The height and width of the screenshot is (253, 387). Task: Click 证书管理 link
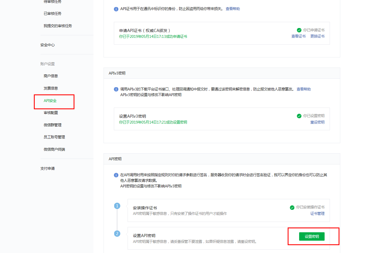click(x=317, y=213)
